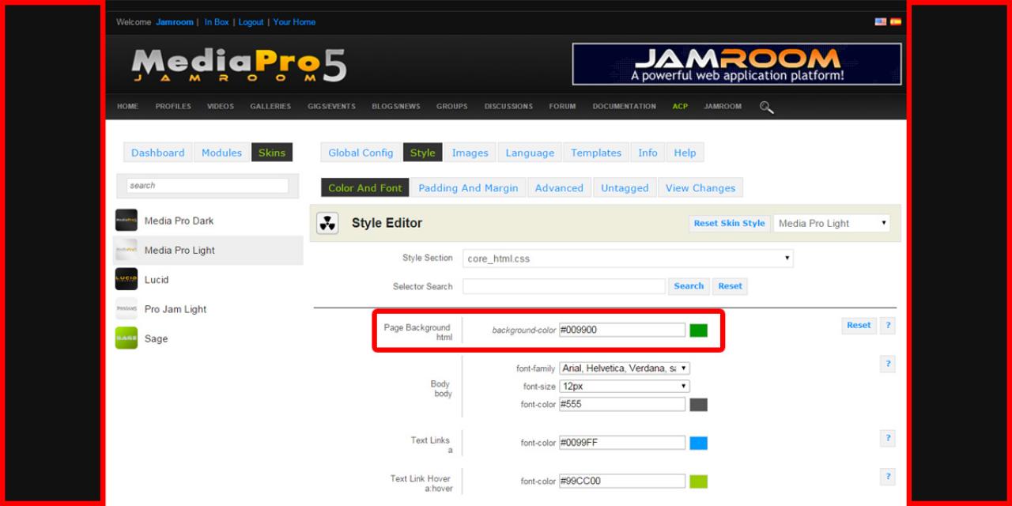The width and height of the screenshot is (1012, 506).
Task: Click the Pro Jam Light skin thumbnail
Action: (x=126, y=309)
